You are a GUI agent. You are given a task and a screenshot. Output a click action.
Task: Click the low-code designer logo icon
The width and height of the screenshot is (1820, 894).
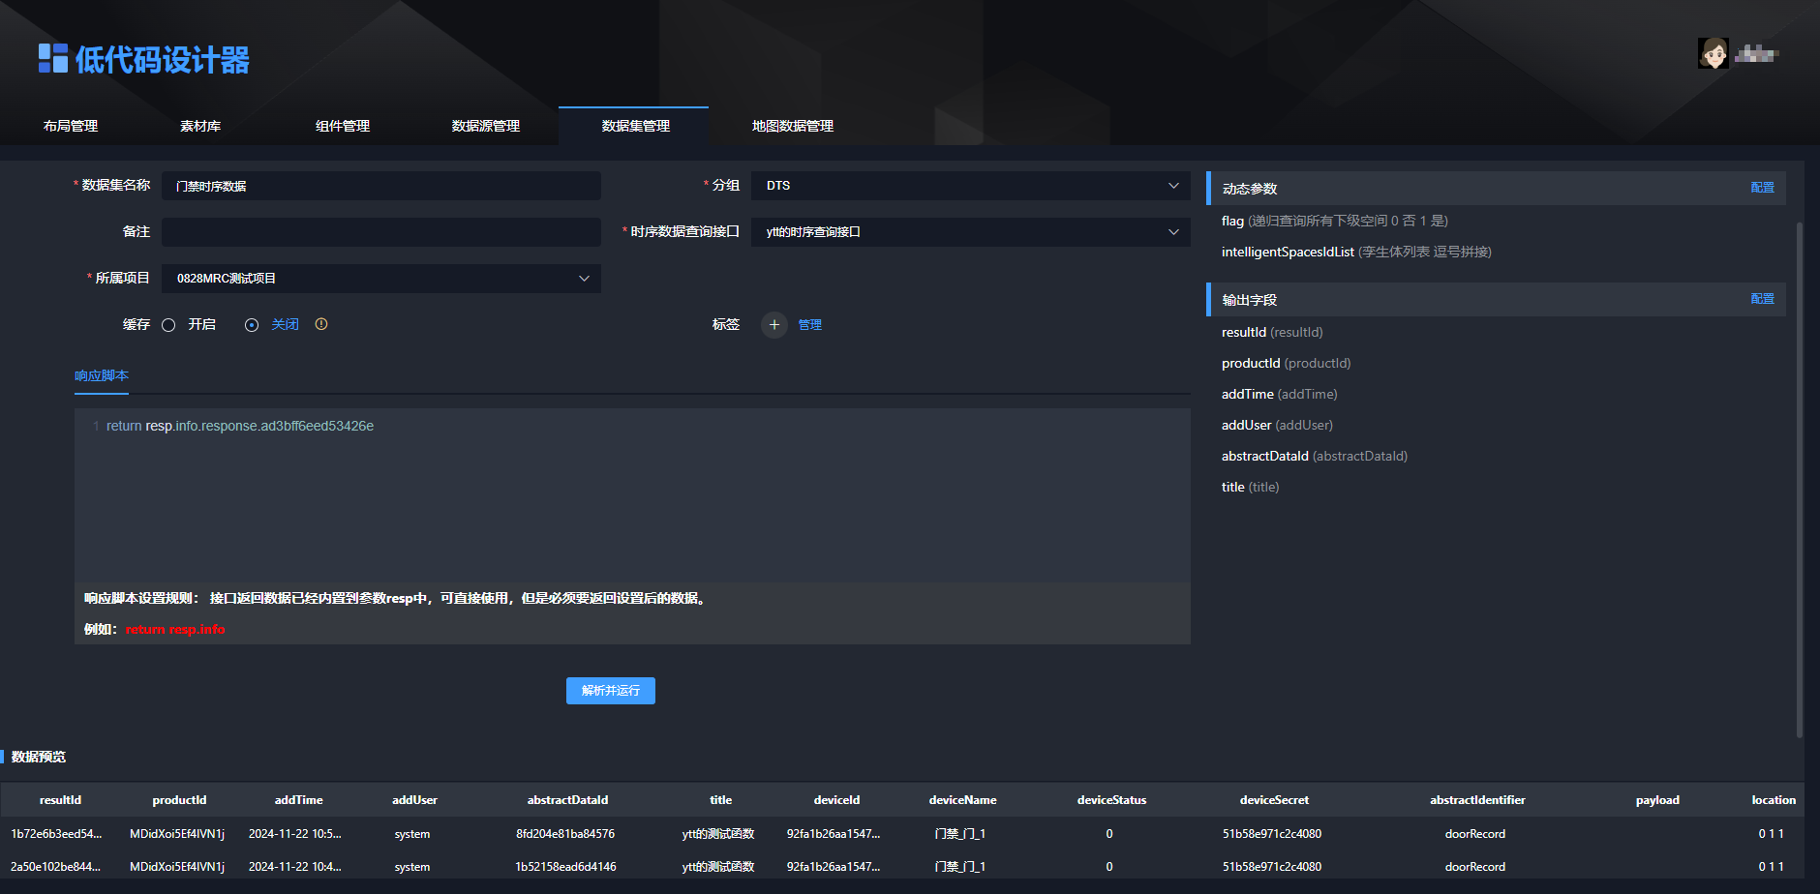click(53, 58)
